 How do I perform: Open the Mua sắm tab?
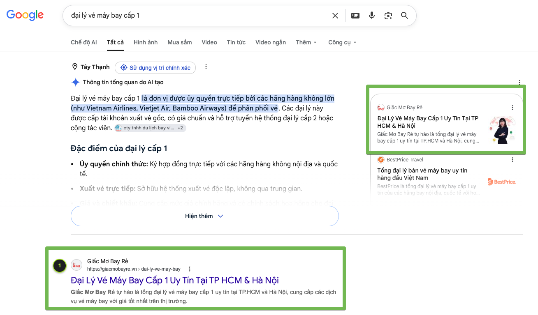(x=180, y=42)
